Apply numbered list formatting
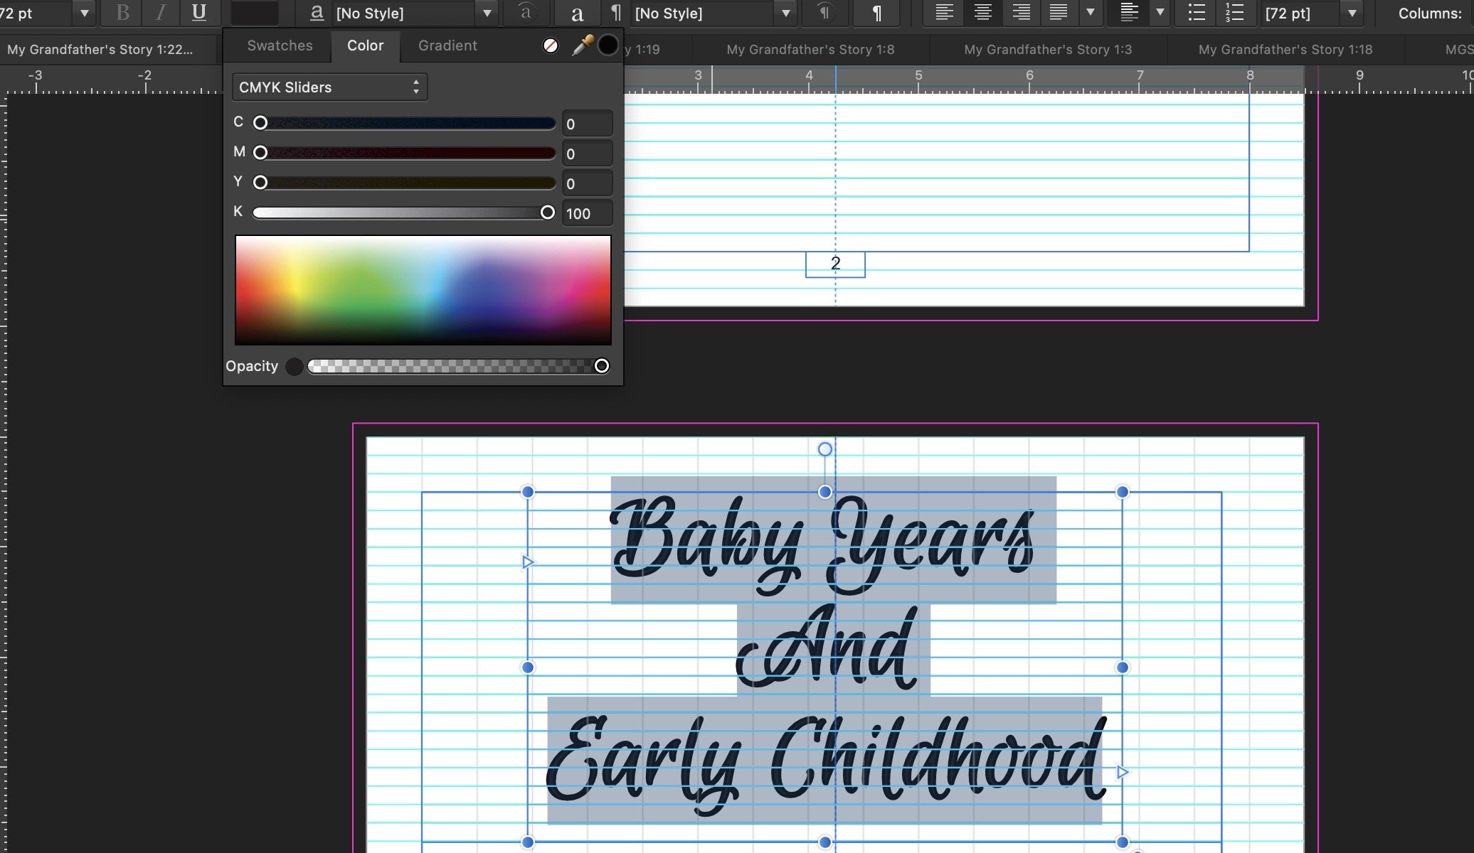1474x853 pixels. pos(1235,13)
